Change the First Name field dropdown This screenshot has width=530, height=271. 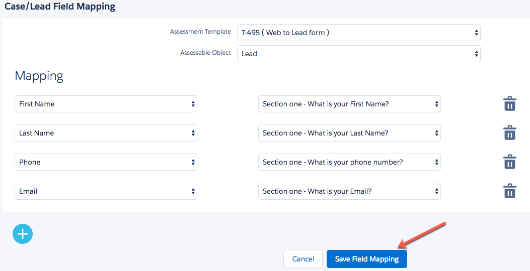tap(106, 104)
